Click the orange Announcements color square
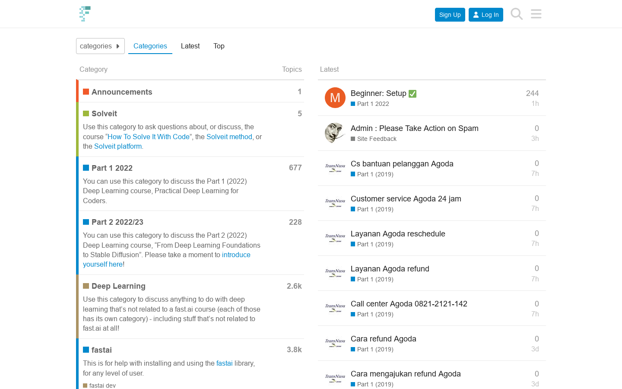Screen dimensions: 622x389 [86, 92]
